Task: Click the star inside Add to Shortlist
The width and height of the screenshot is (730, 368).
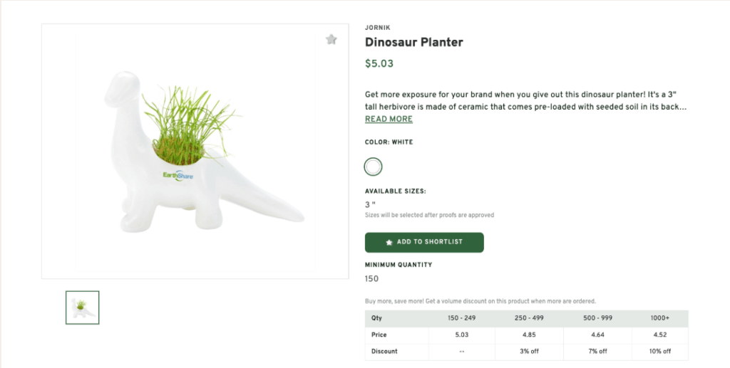Action: pos(389,243)
